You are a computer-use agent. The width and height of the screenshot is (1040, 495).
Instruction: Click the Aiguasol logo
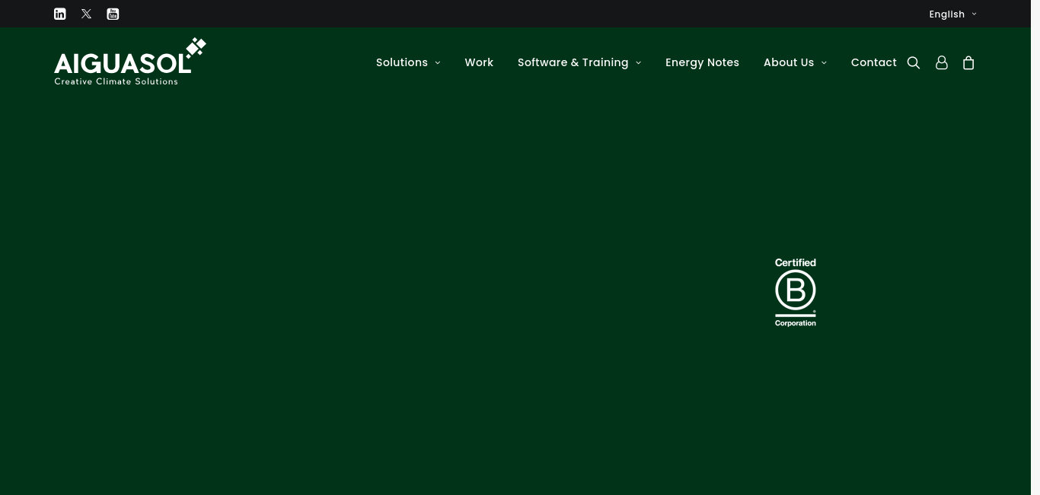pos(130,62)
